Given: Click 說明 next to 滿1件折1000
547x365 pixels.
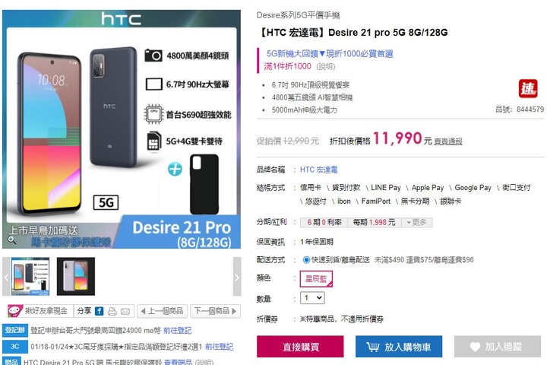Looking at the screenshot, I should pyautogui.click(x=325, y=66).
